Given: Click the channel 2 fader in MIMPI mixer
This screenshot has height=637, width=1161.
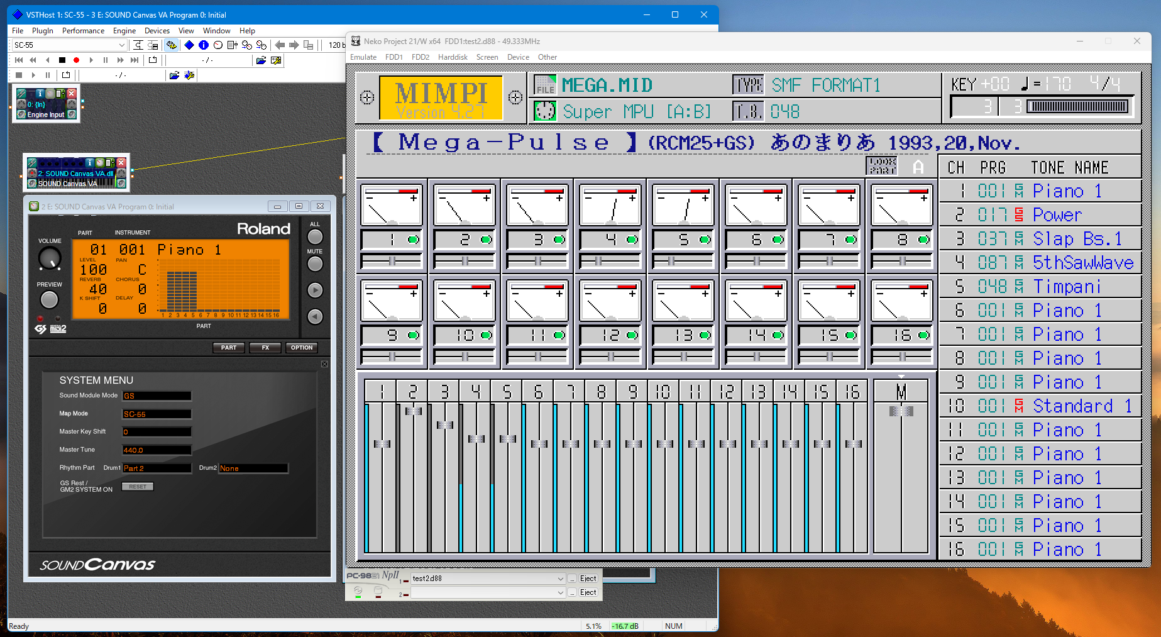Looking at the screenshot, I should point(414,411).
